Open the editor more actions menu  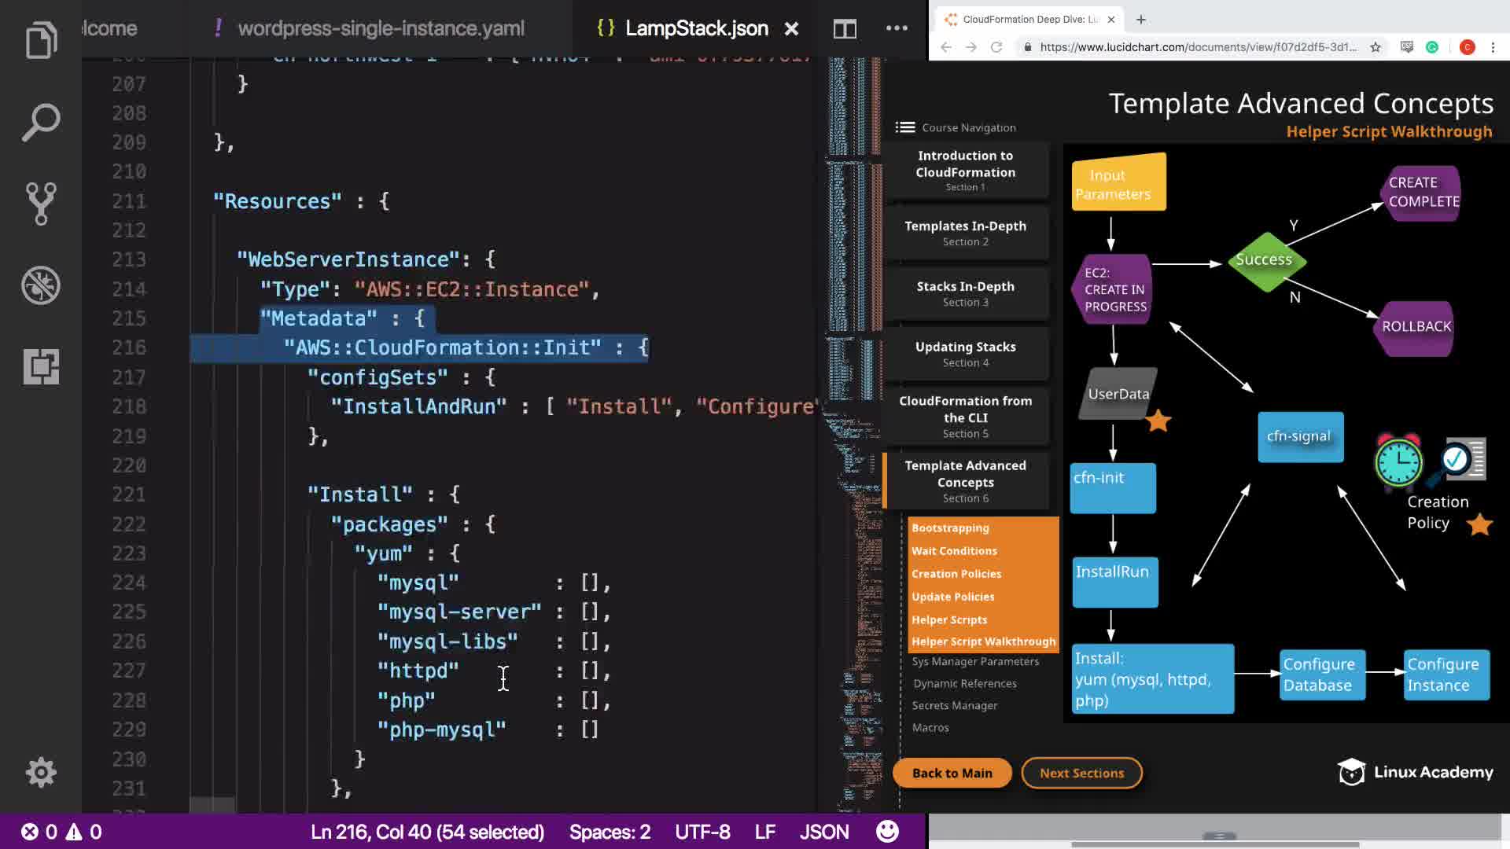(x=897, y=29)
